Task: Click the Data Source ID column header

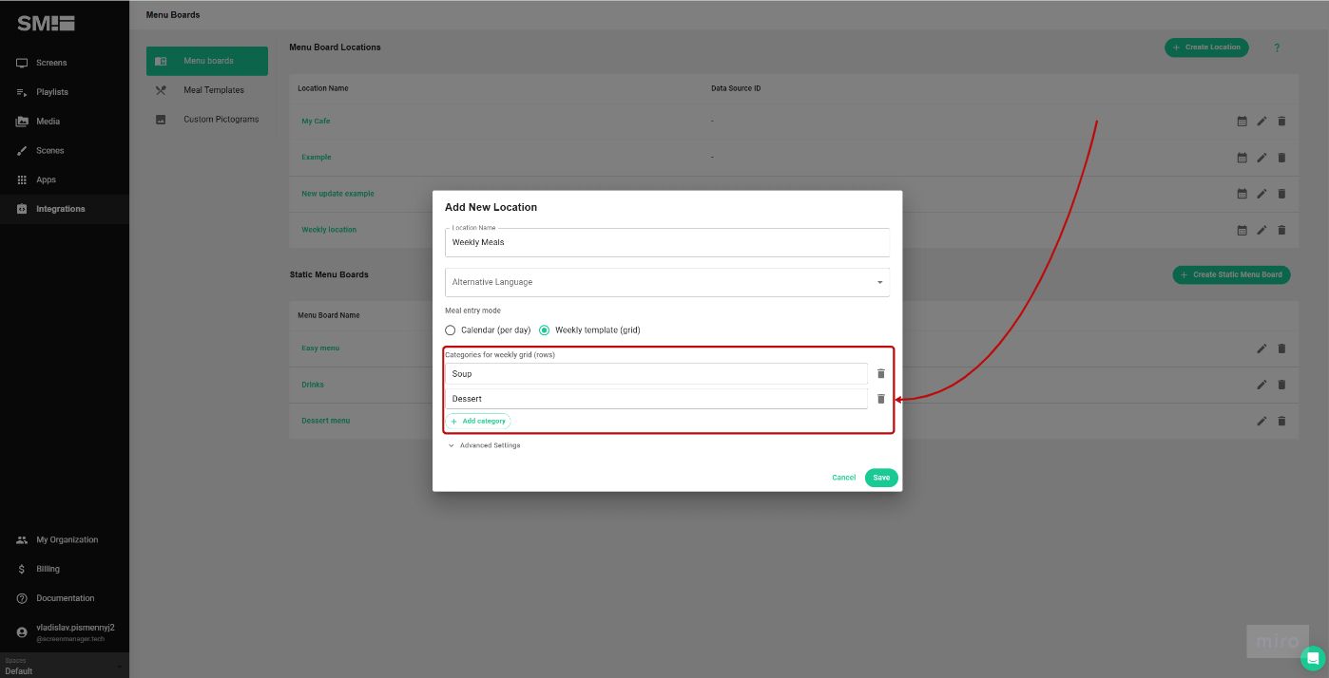Action: click(736, 88)
